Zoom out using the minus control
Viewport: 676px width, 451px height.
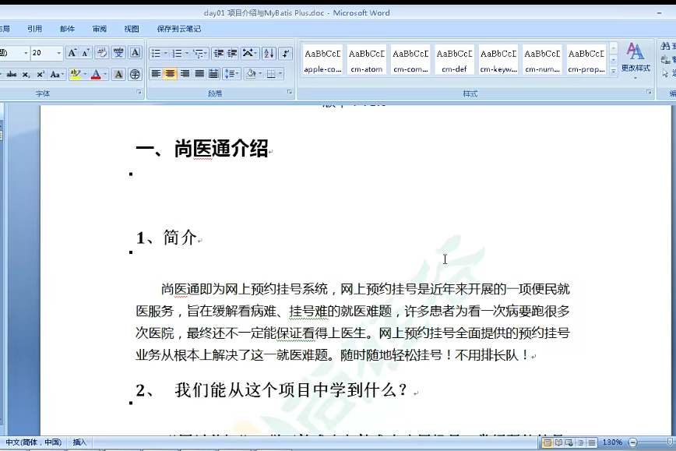point(632,444)
